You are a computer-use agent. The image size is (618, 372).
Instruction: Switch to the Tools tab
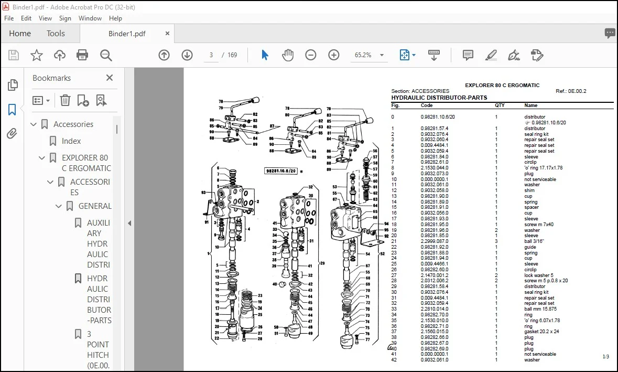pos(56,34)
